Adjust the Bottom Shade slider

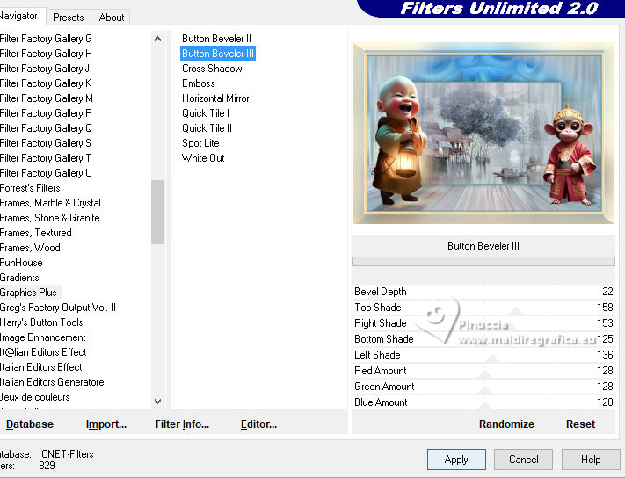click(x=483, y=339)
